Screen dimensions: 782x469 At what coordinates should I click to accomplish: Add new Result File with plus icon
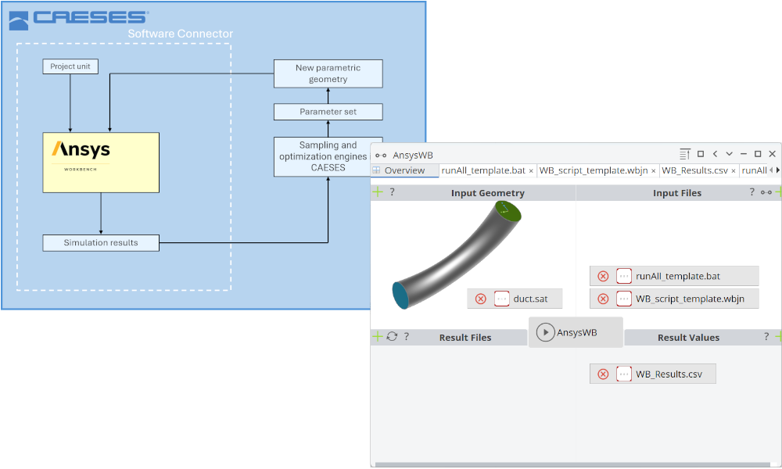tap(378, 336)
